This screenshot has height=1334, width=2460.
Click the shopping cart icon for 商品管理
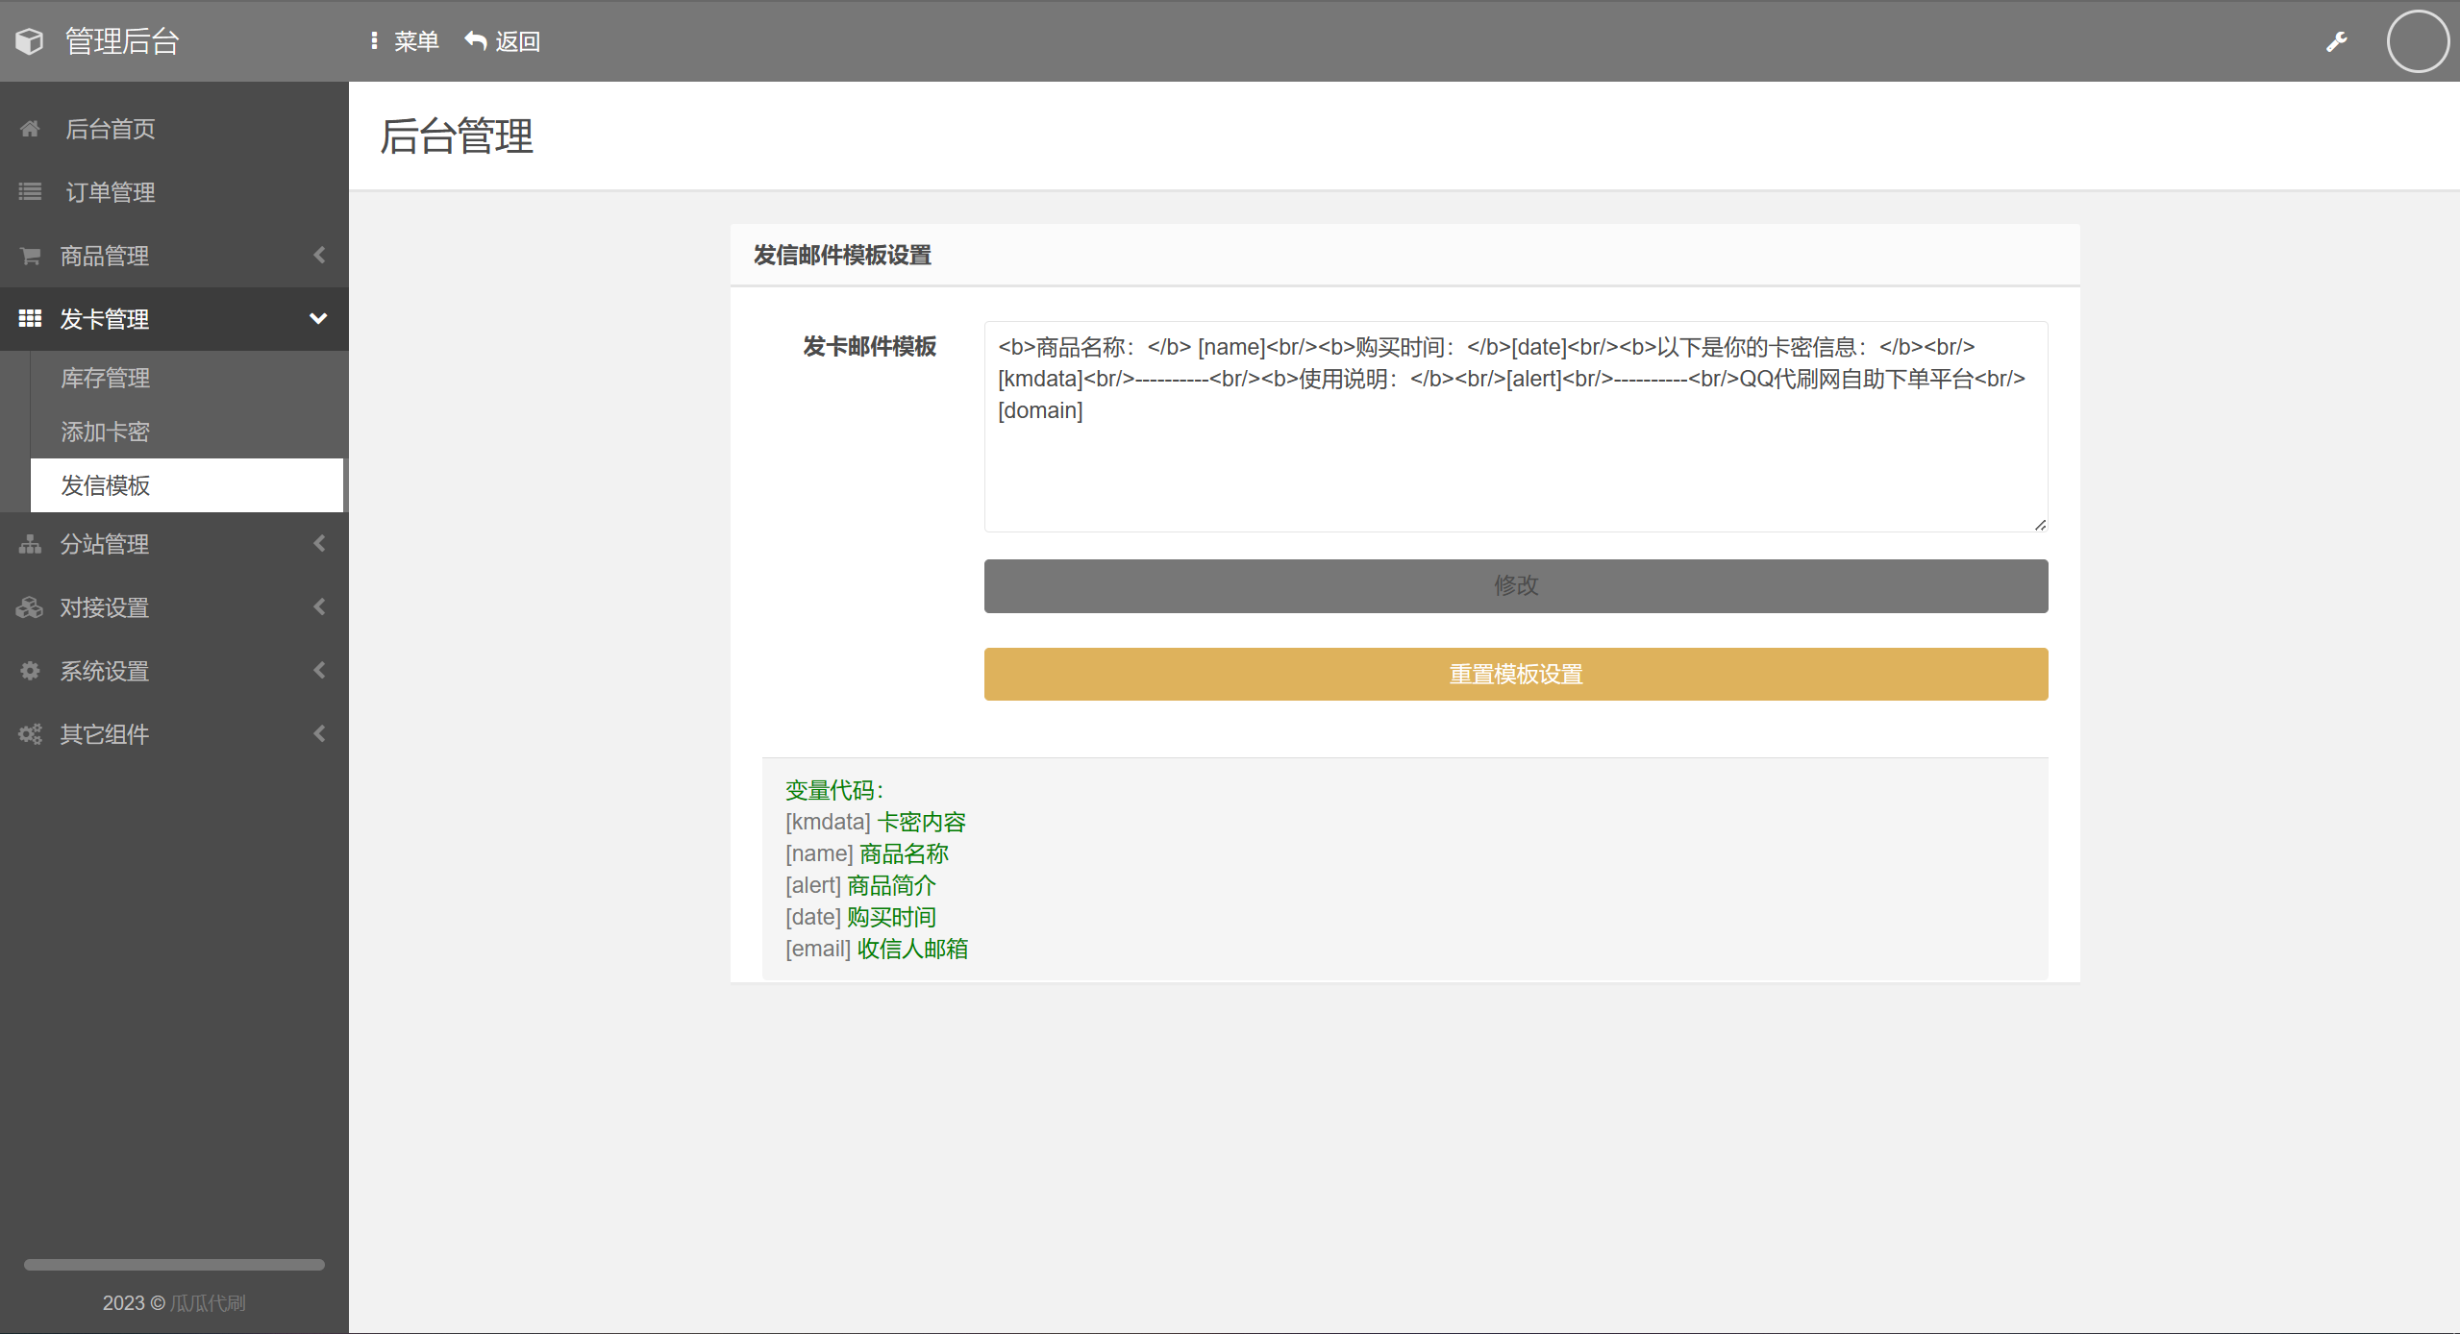(x=30, y=256)
